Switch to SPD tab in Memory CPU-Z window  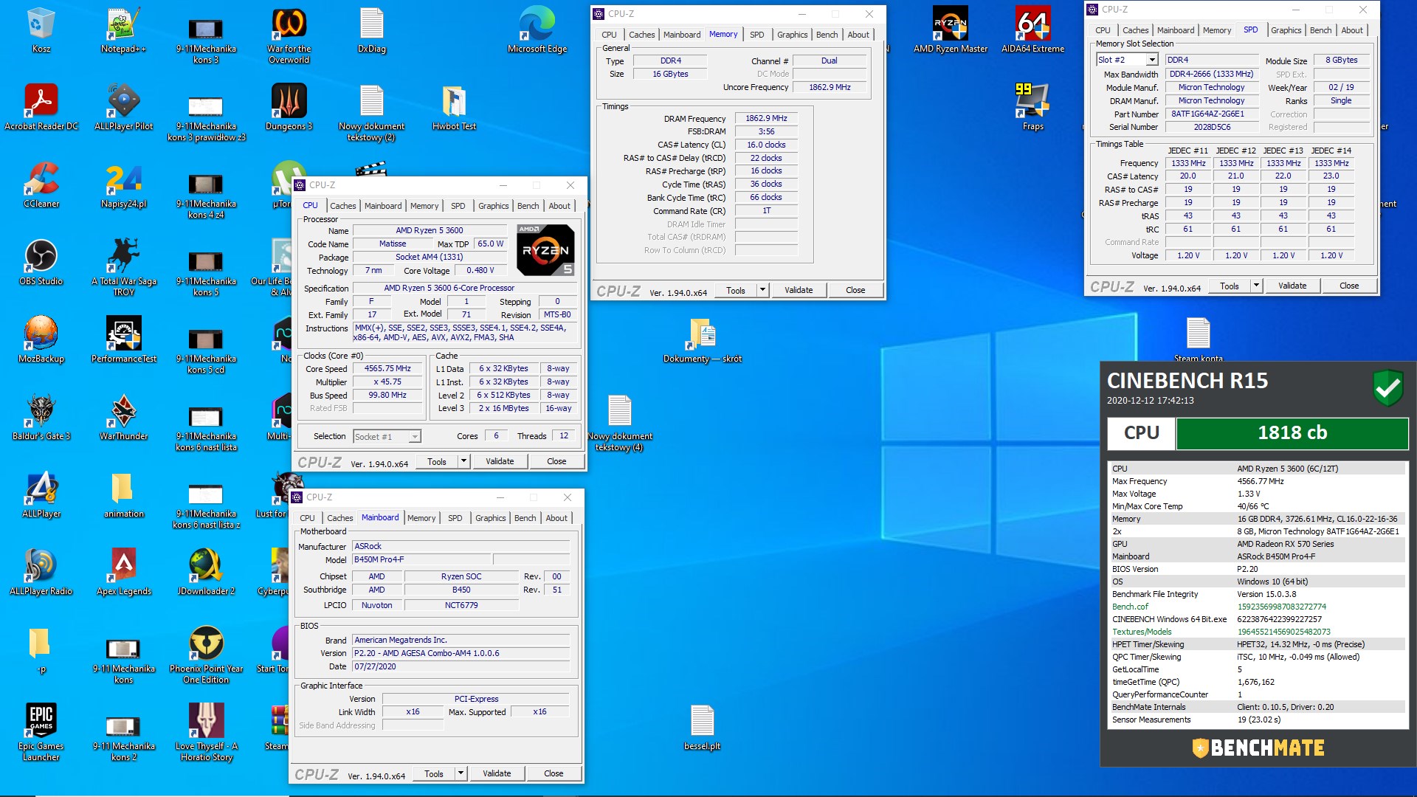756,35
